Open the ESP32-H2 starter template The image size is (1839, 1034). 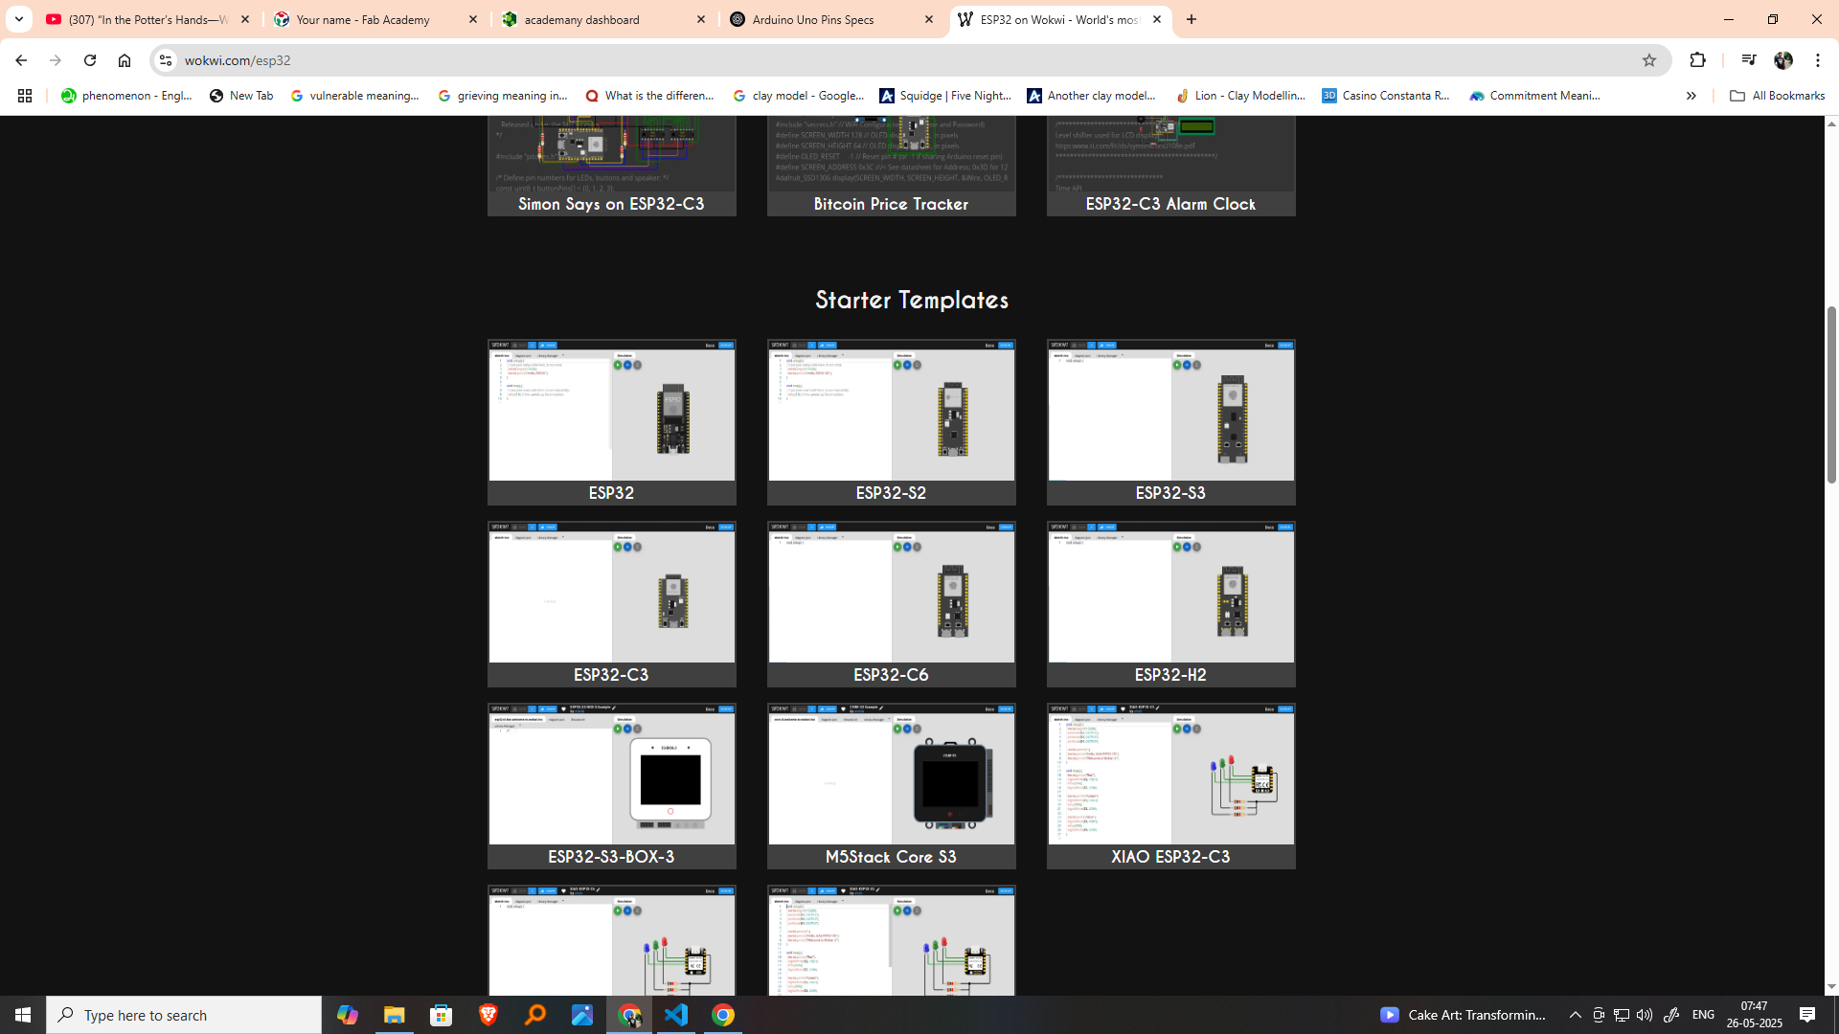pos(1170,603)
